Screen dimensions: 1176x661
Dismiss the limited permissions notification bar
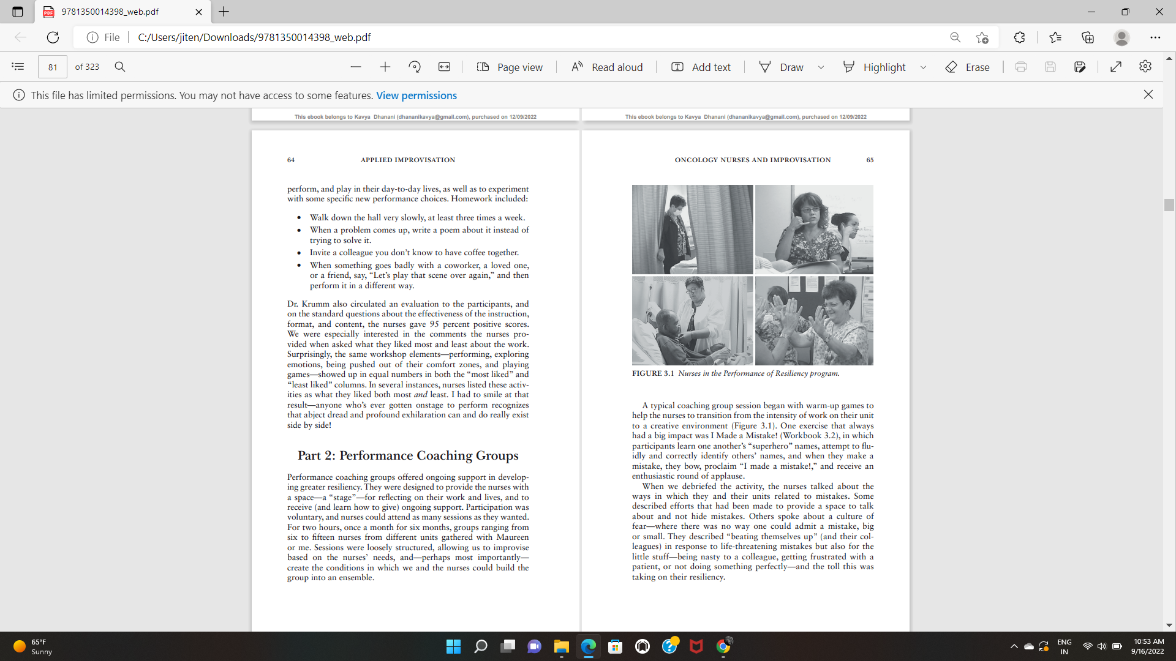pos(1148,94)
